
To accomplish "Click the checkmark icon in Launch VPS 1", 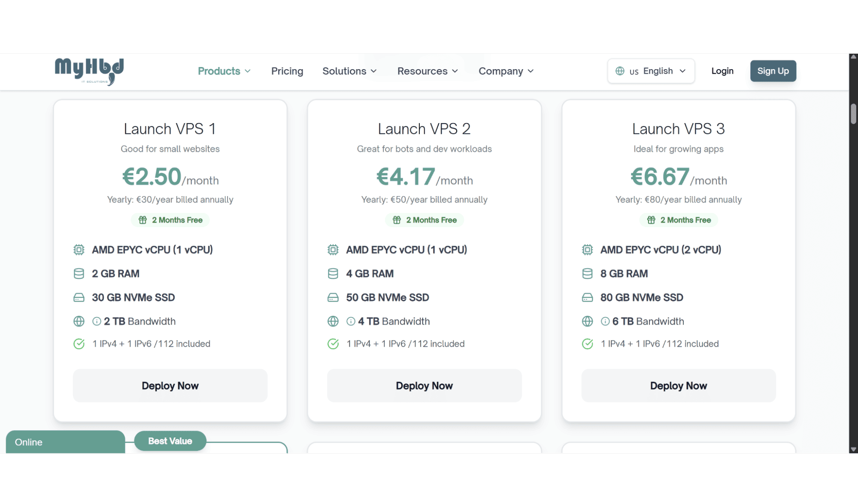I will 79,344.
